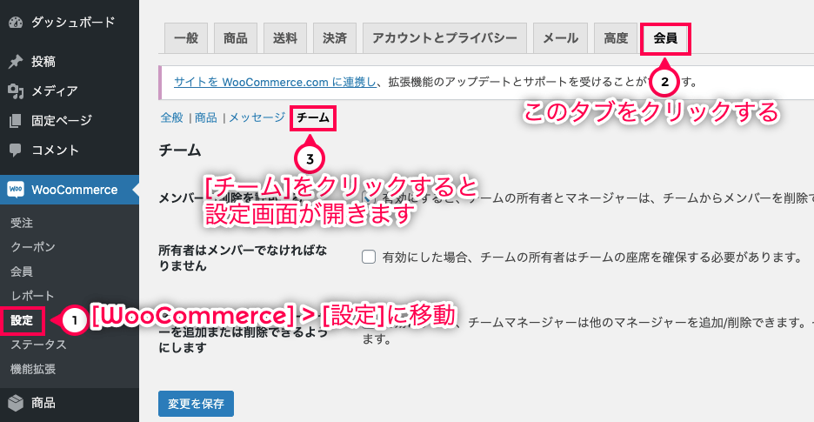Open 設定 under WooCommerce

tap(22, 321)
